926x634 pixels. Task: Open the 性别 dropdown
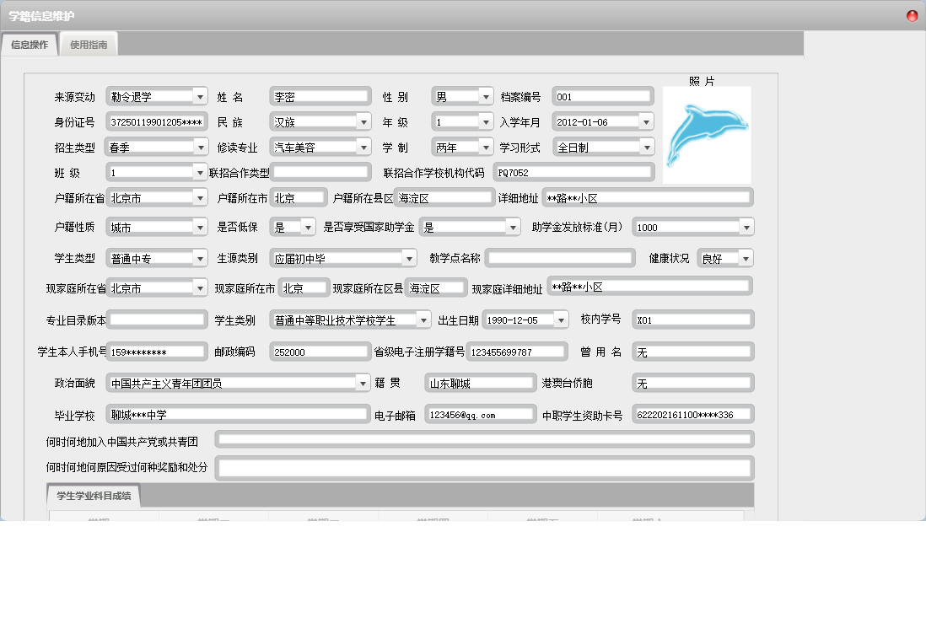pyautogui.click(x=485, y=97)
